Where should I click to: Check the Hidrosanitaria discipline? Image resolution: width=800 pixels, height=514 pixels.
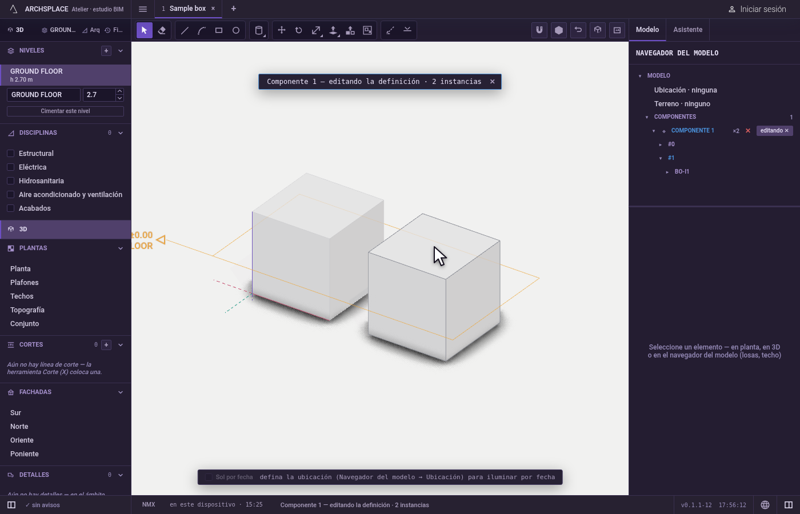(x=10, y=180)
